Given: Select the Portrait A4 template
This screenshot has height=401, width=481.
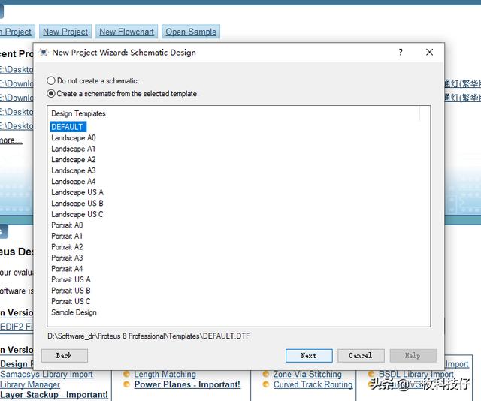Looking at the screenshot, I should point(67,269).
